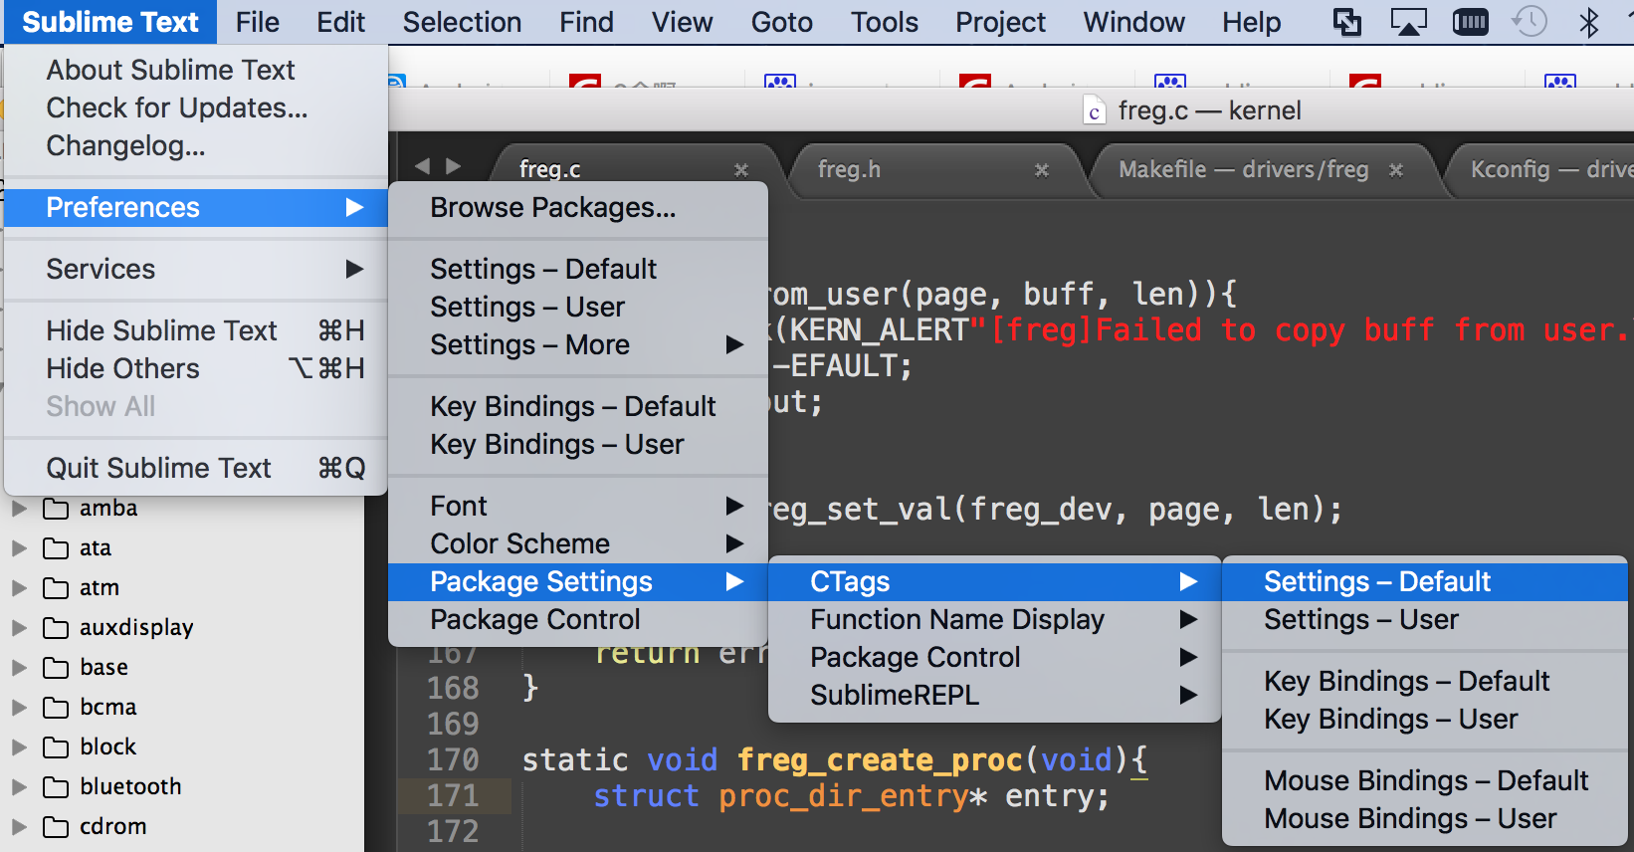This screenshot has height=852, width=1634.
Task: Open the Edit menu
Action: coord(341,22)
